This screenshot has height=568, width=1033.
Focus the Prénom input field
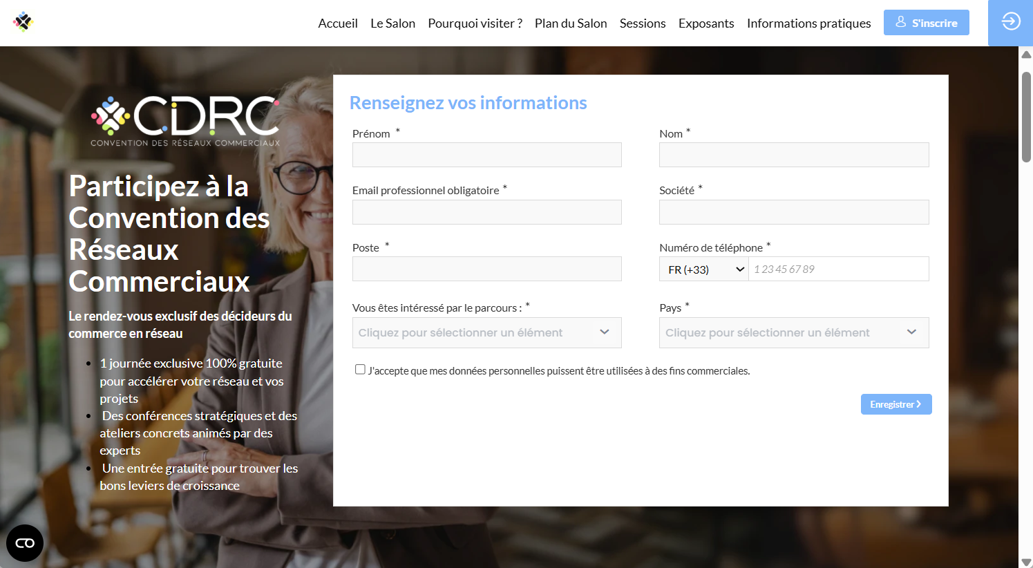486,155
